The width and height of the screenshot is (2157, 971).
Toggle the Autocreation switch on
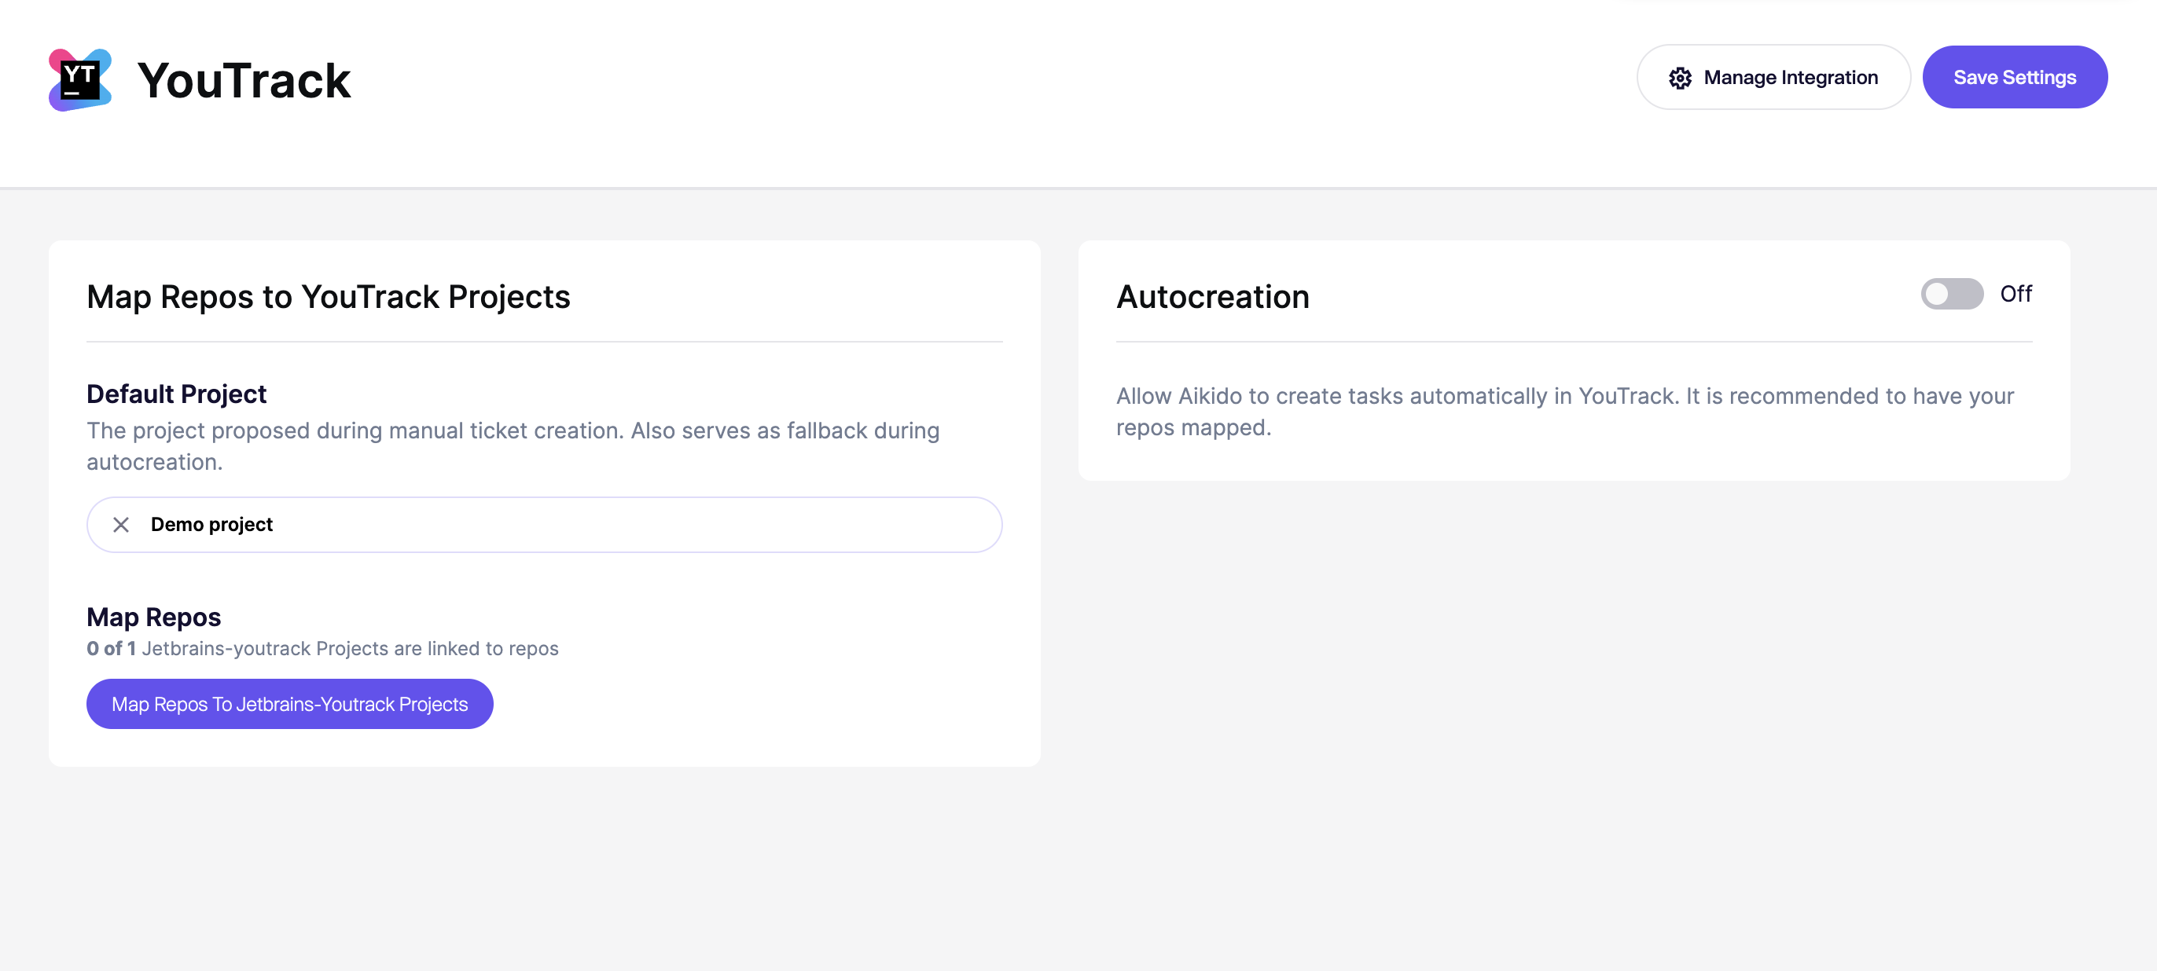(1951, 294)
